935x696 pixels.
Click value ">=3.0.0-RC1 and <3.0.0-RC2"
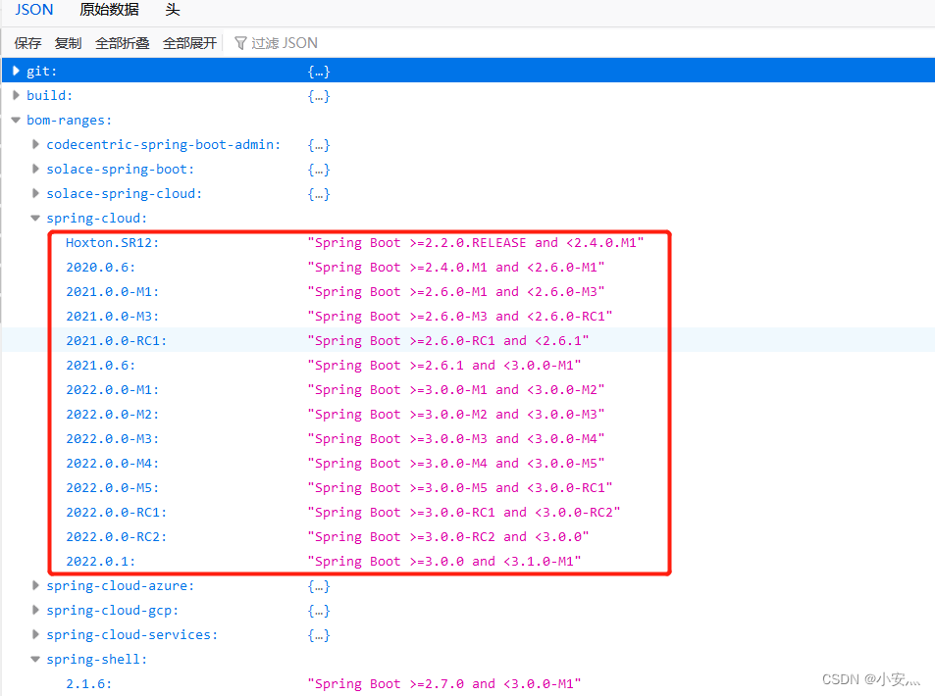(x=464, y=513)
